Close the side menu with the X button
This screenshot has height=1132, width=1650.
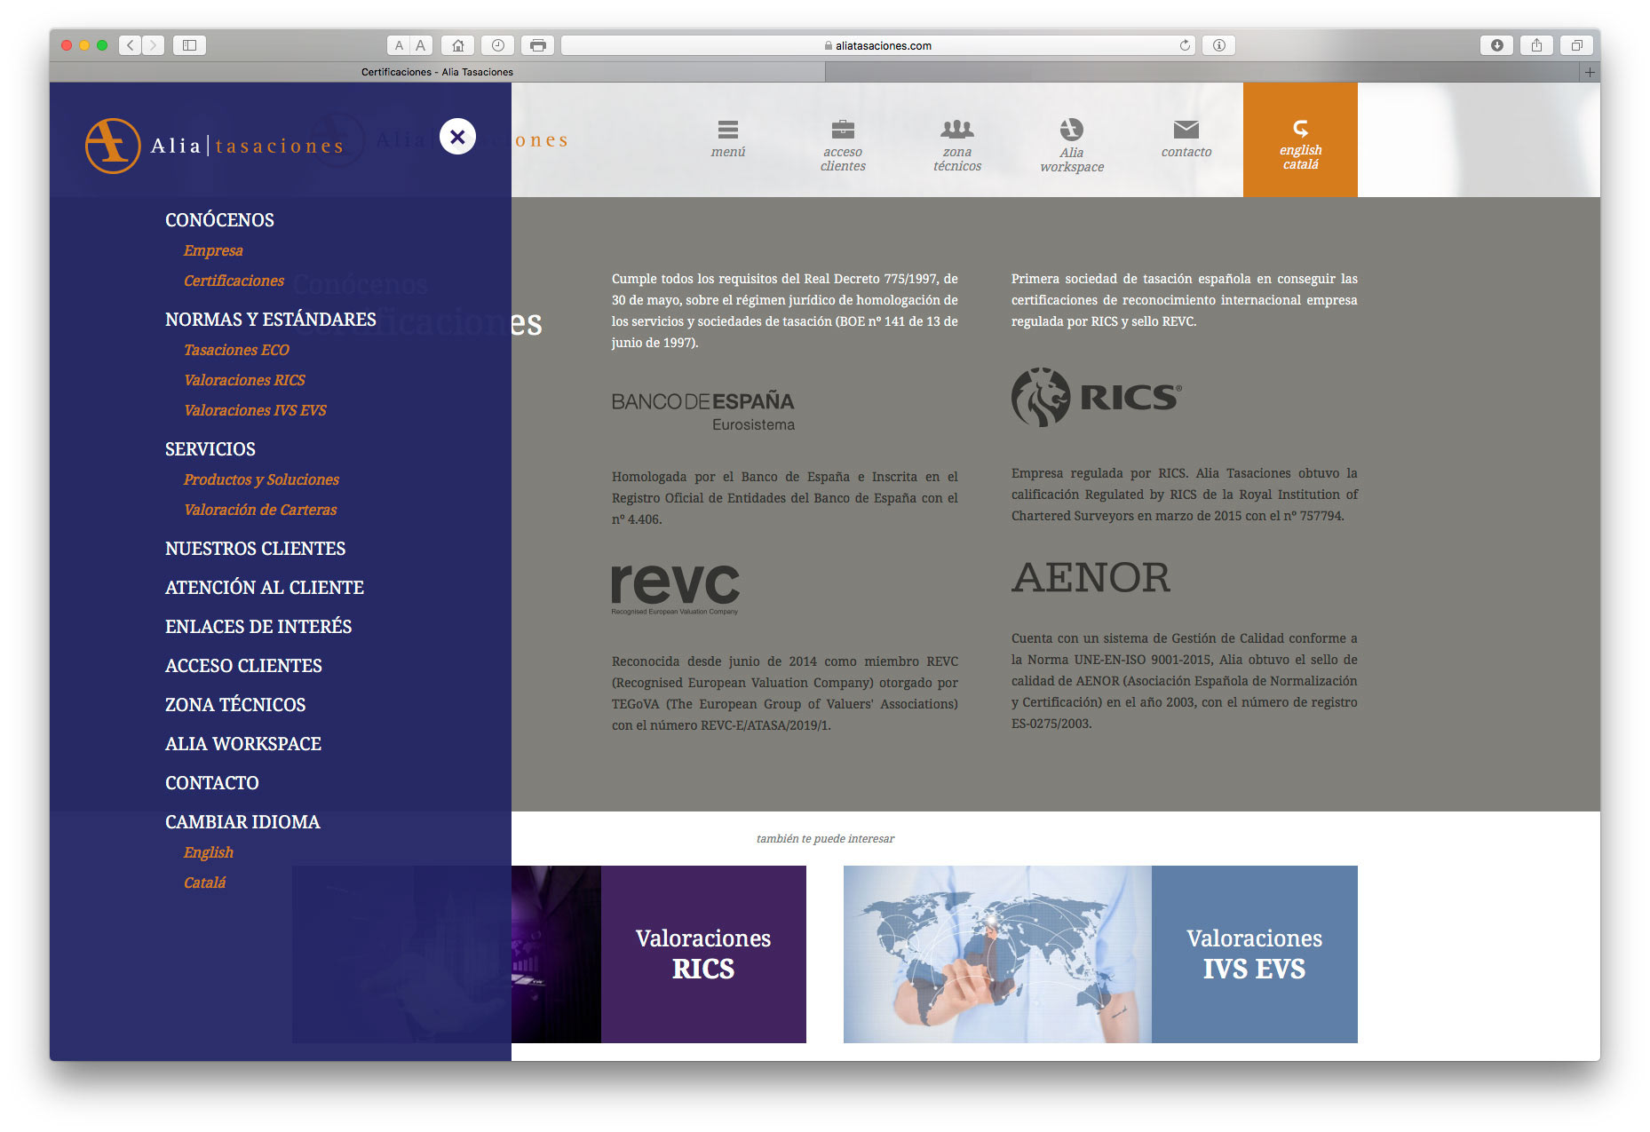457,137
